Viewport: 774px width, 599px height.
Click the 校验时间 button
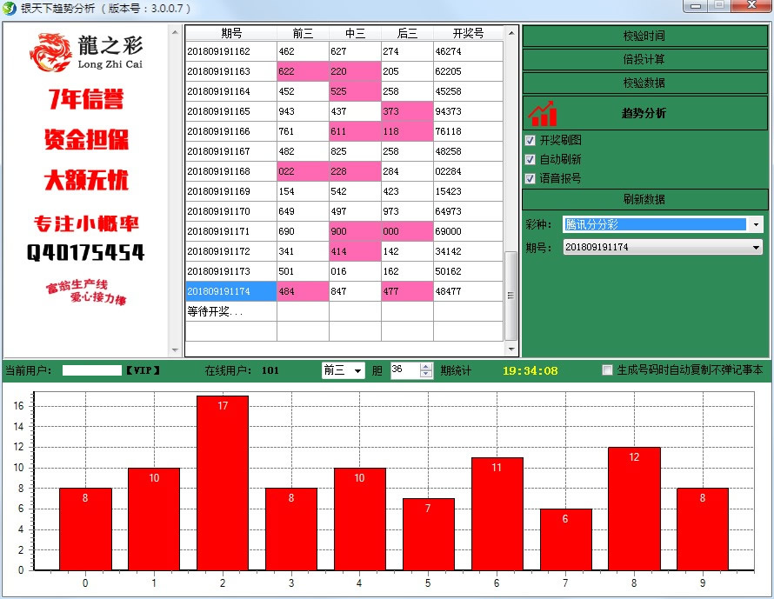pos(644,37)
